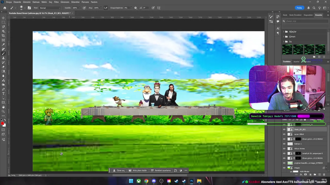Select the Rectangular Marquee tool
Screen dimensions: 330x185
[x=3, y=22]
